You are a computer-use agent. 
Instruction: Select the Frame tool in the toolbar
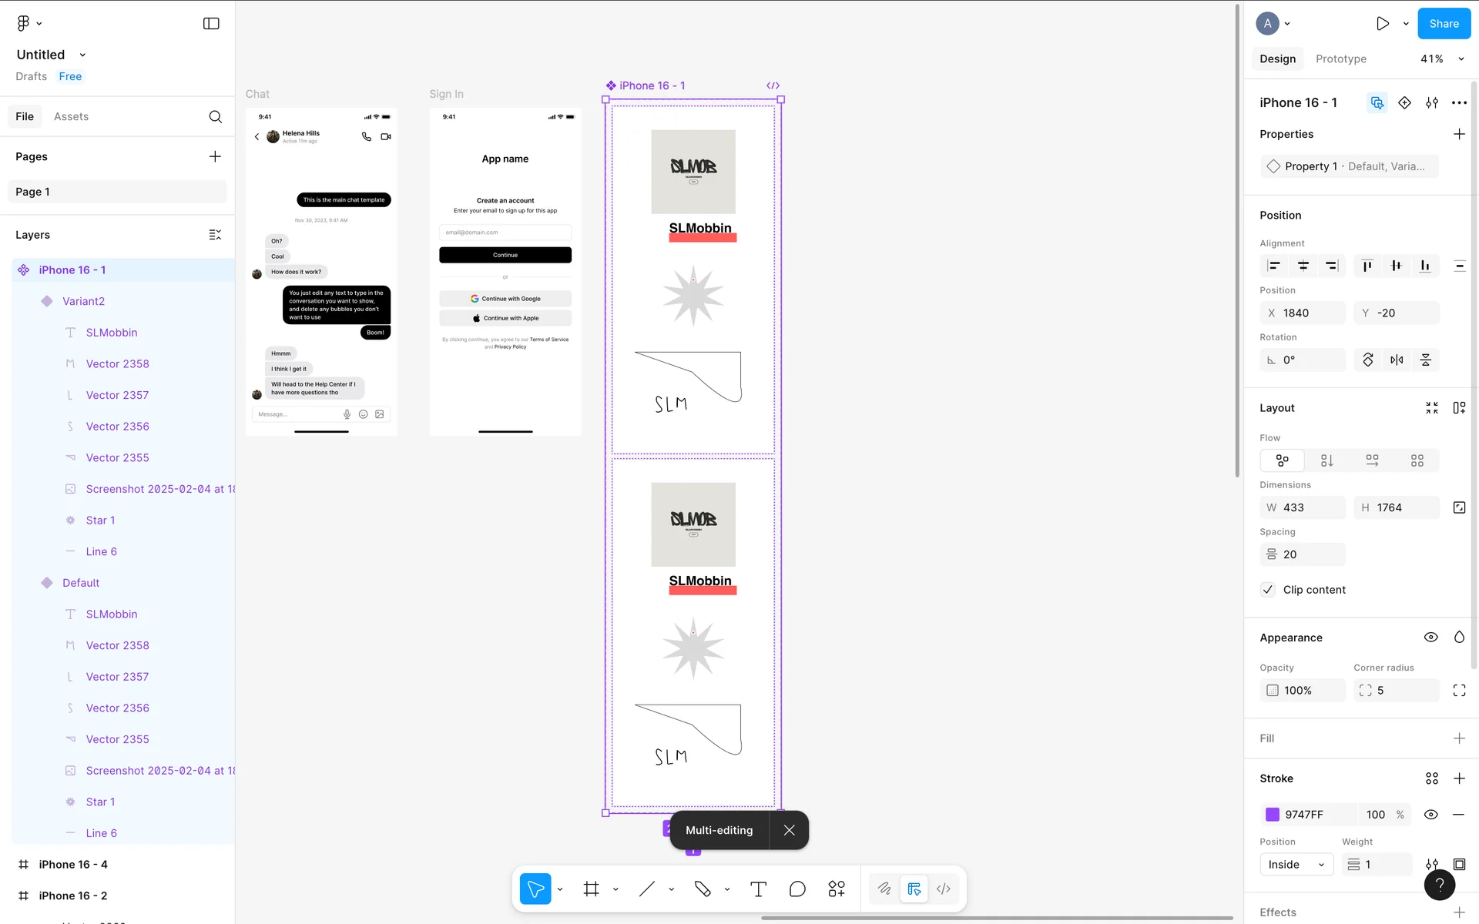click(591, 889)
